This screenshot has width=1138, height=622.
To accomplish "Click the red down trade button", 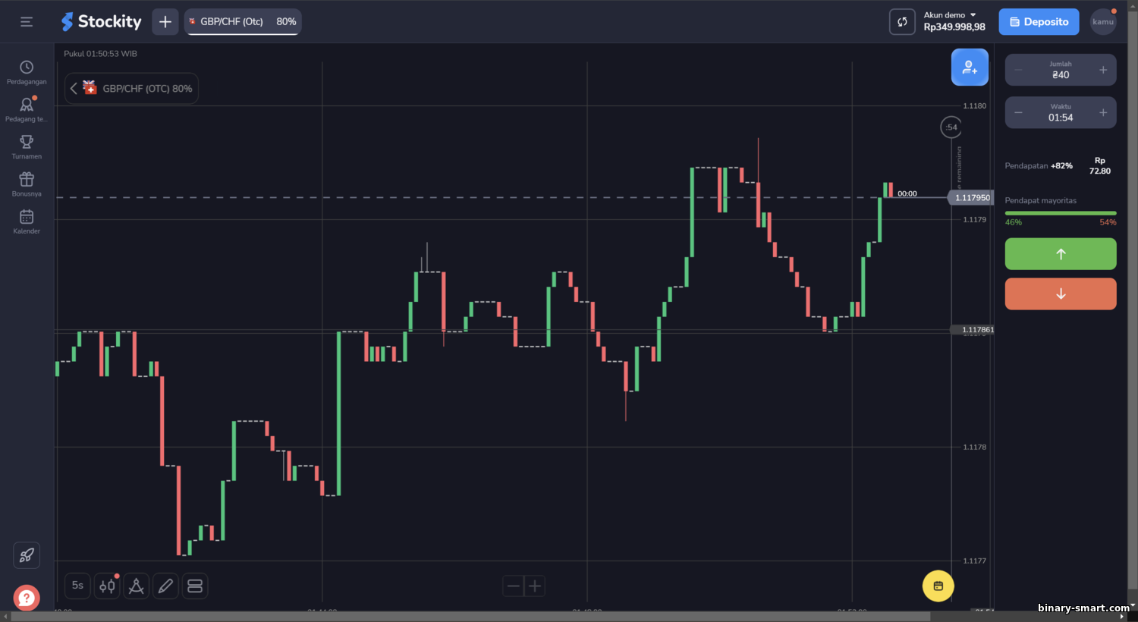I will pos(1061,294).
